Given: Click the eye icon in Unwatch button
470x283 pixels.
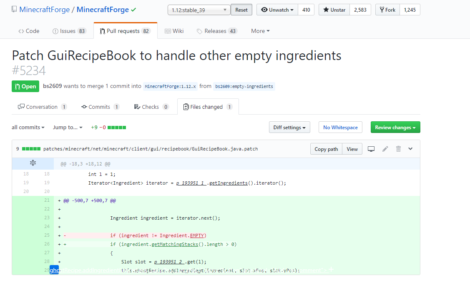Looking at the screenshot, I should tap(264, 10).
